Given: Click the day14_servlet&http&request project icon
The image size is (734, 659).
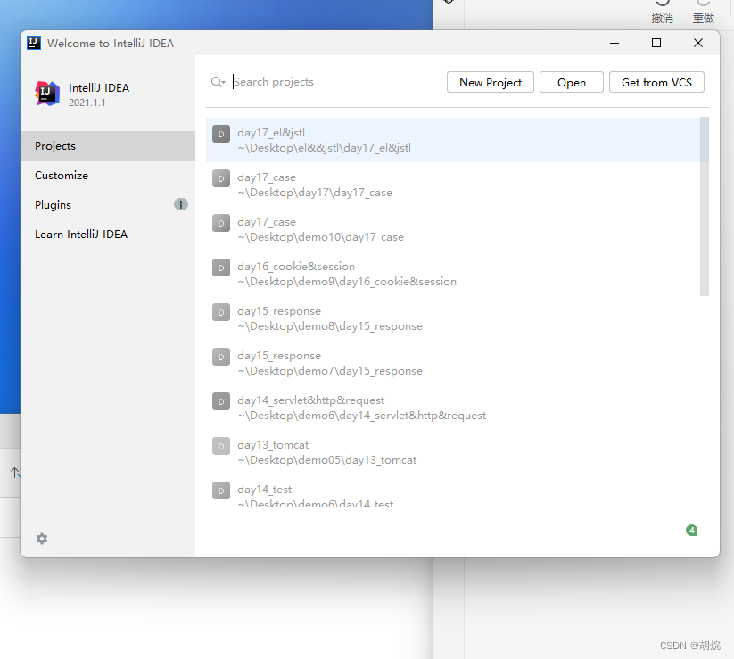Looking at the screenshot, I should pyautogui.click(x=221, y=401).
